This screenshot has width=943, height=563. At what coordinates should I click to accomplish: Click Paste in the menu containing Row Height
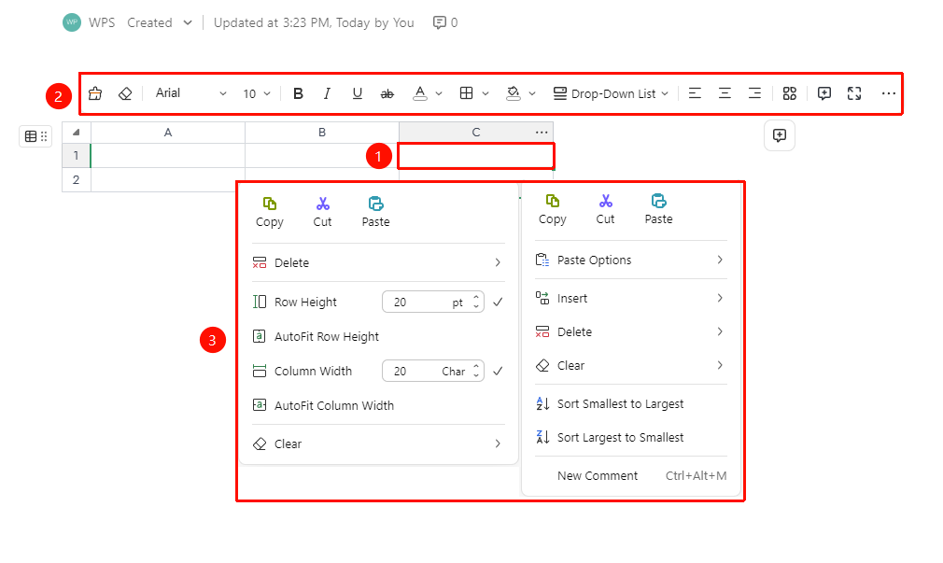click(376, 212)
